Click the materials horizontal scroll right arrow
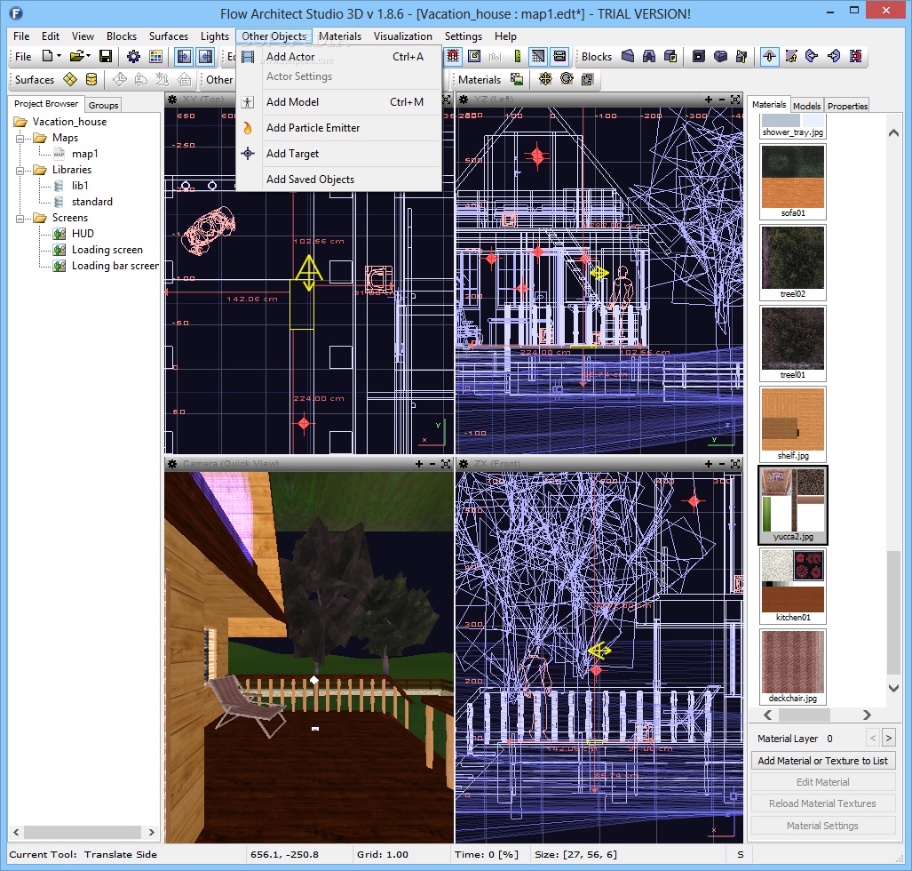912x871 pixels. pos(867,715)
